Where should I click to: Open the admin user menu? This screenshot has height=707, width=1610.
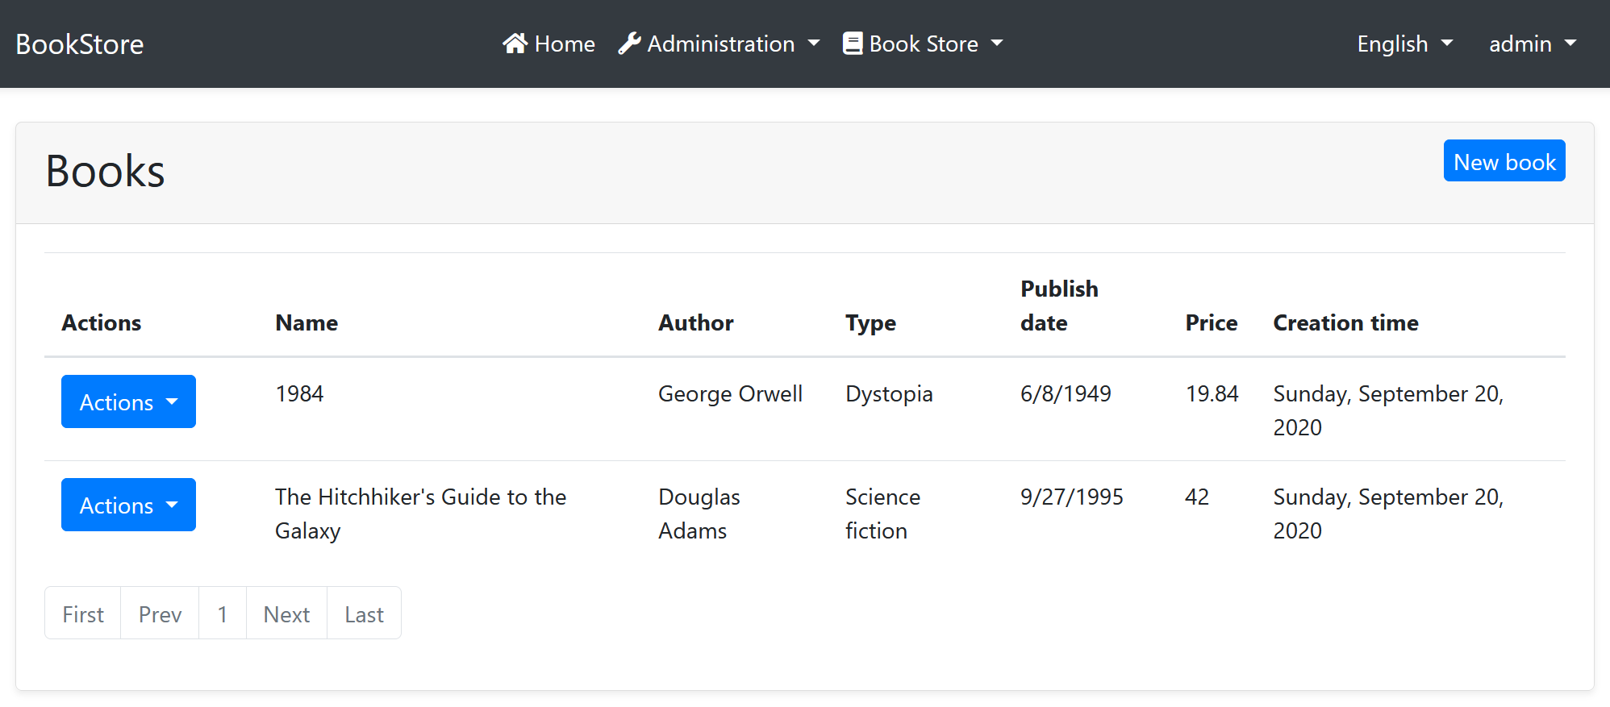(1532, 44)
